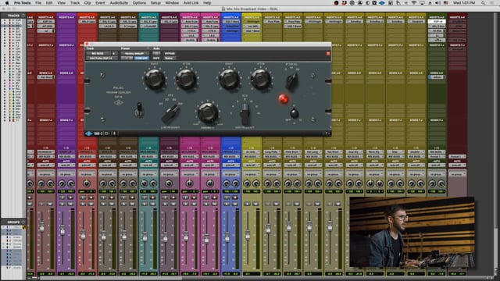500x281 pixels.
Task: Toggle the blue COMPARE button
Action: coord(141,59)
